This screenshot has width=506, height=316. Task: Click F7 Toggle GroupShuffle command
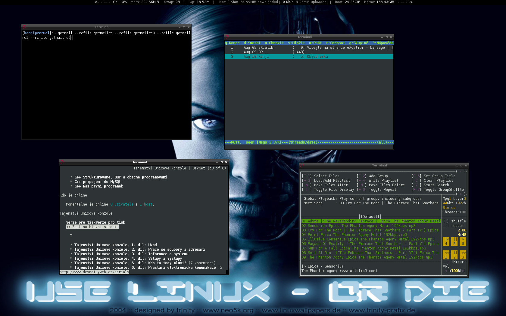pyautogui.click(x=438, y=190)
